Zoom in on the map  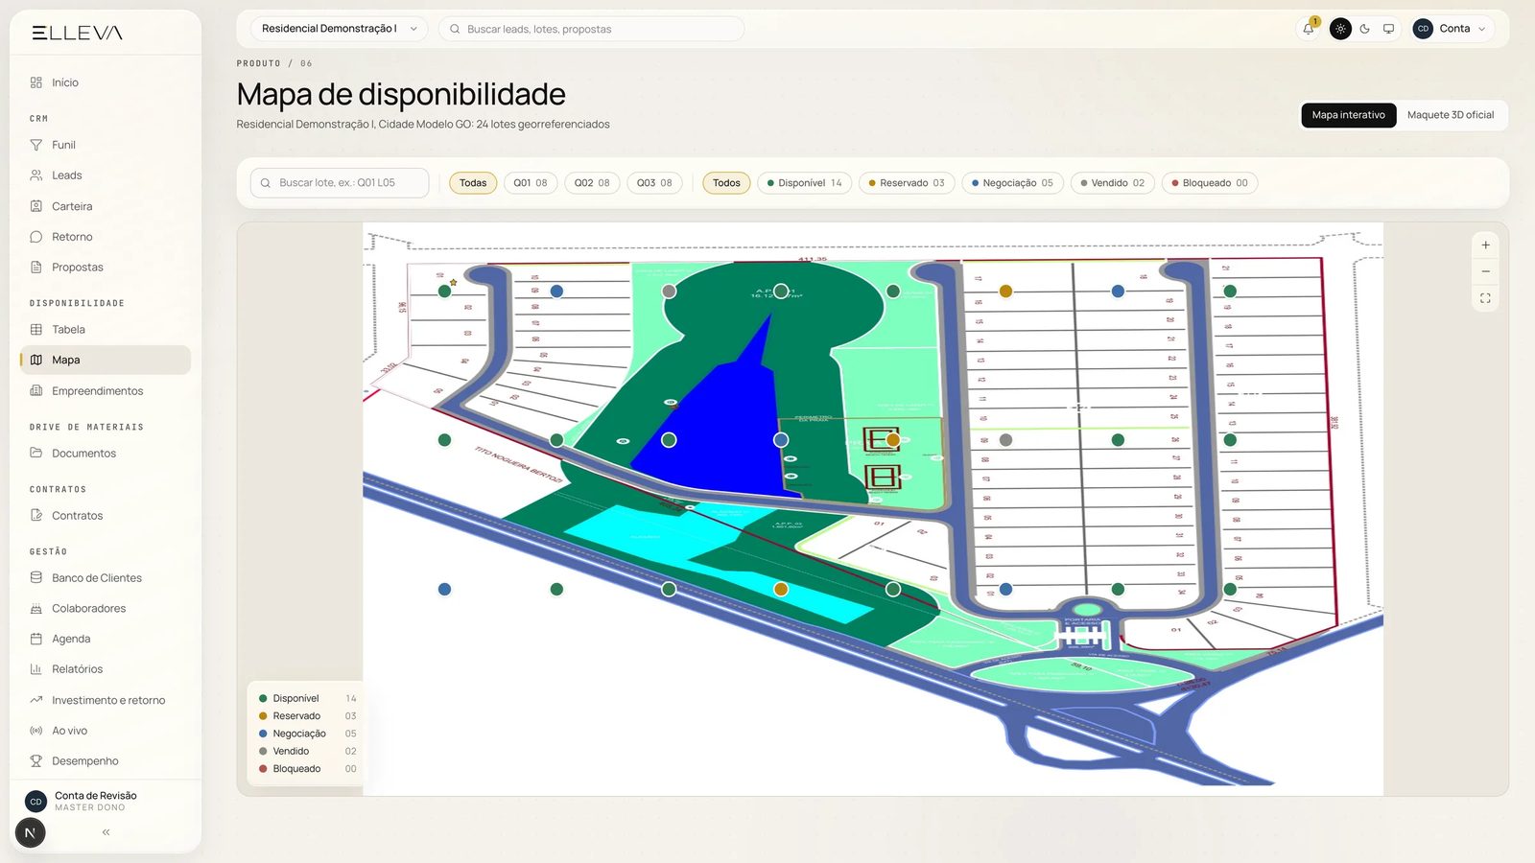click(1485, 245)
